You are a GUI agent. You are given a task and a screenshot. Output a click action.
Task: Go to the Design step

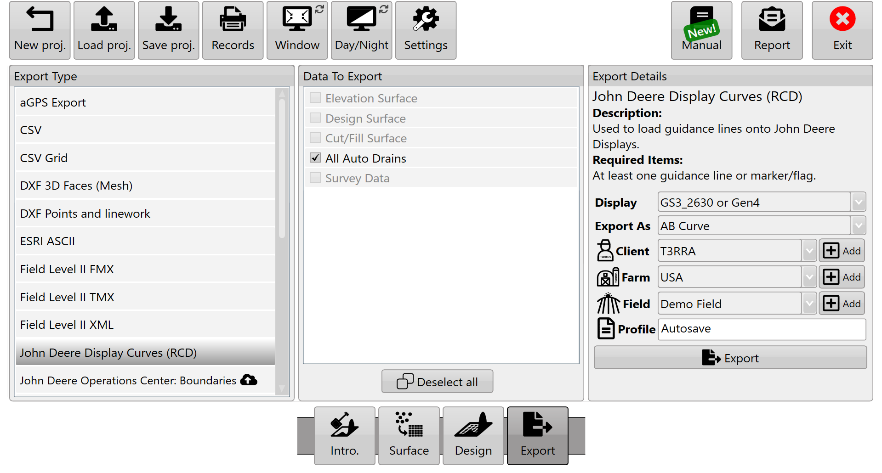pos(473,436)
